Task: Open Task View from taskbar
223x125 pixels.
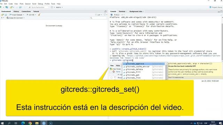Action: 16,123
